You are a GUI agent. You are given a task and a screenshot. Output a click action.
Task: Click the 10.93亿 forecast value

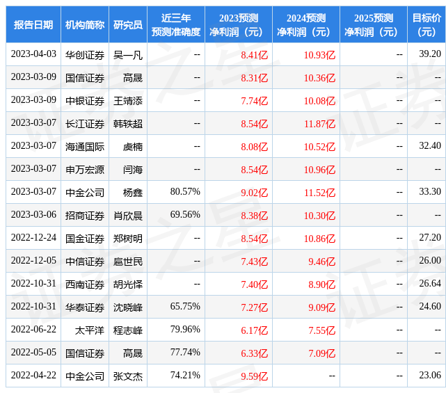click(319, 54)
